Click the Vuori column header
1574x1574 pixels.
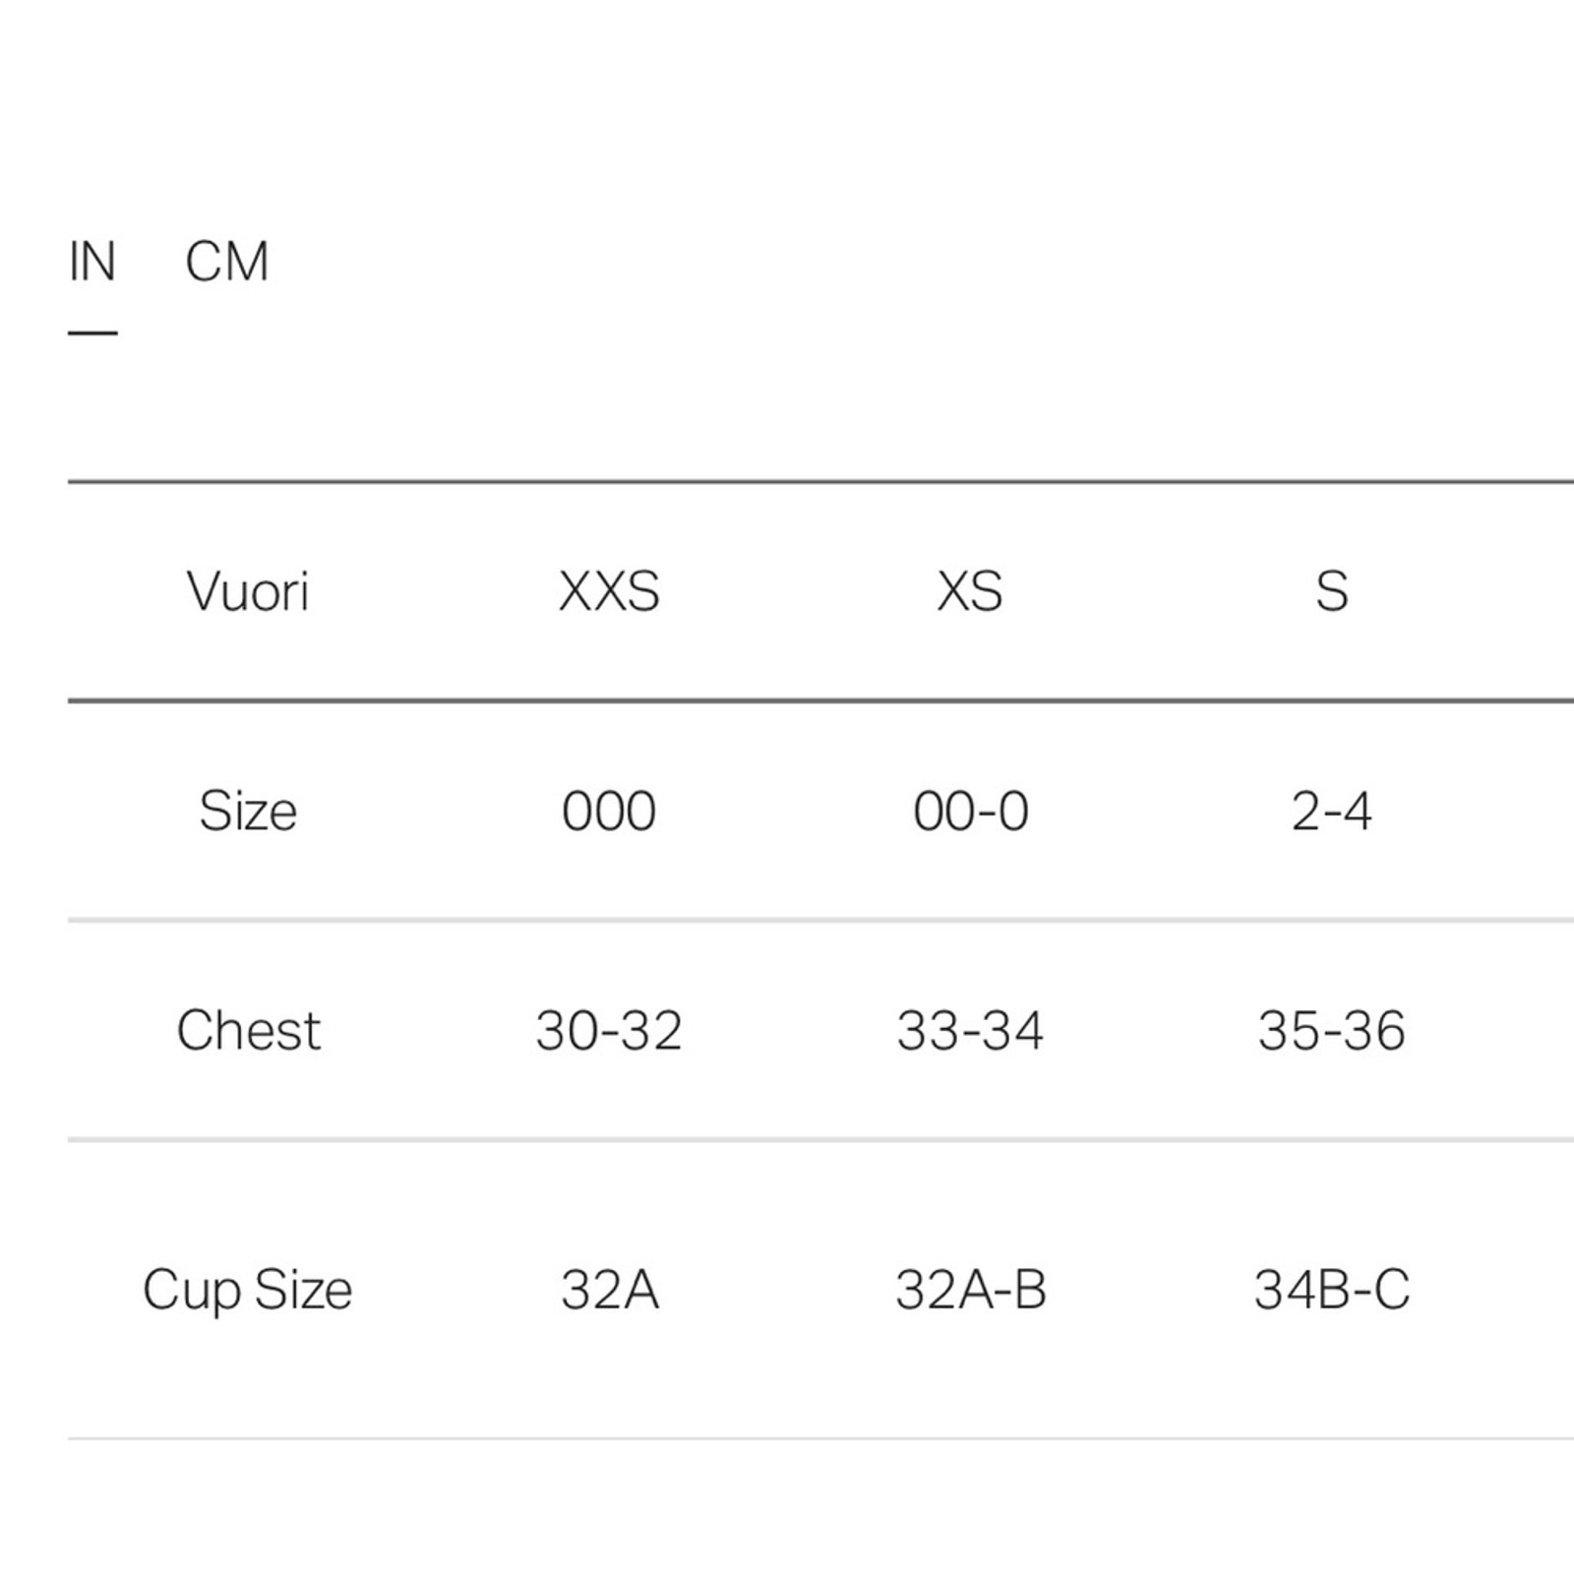tap(248, 591)
